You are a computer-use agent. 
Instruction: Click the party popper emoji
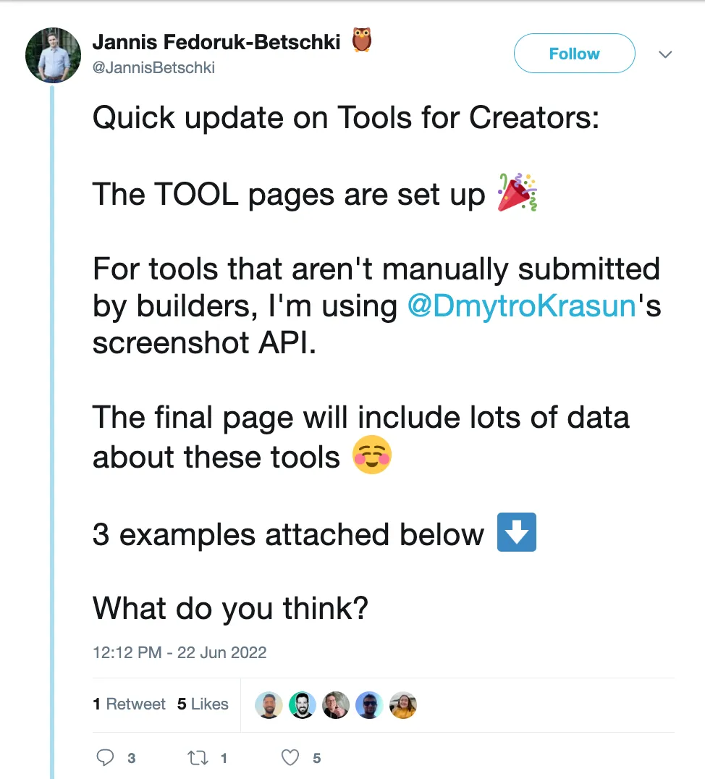point(517,193)
